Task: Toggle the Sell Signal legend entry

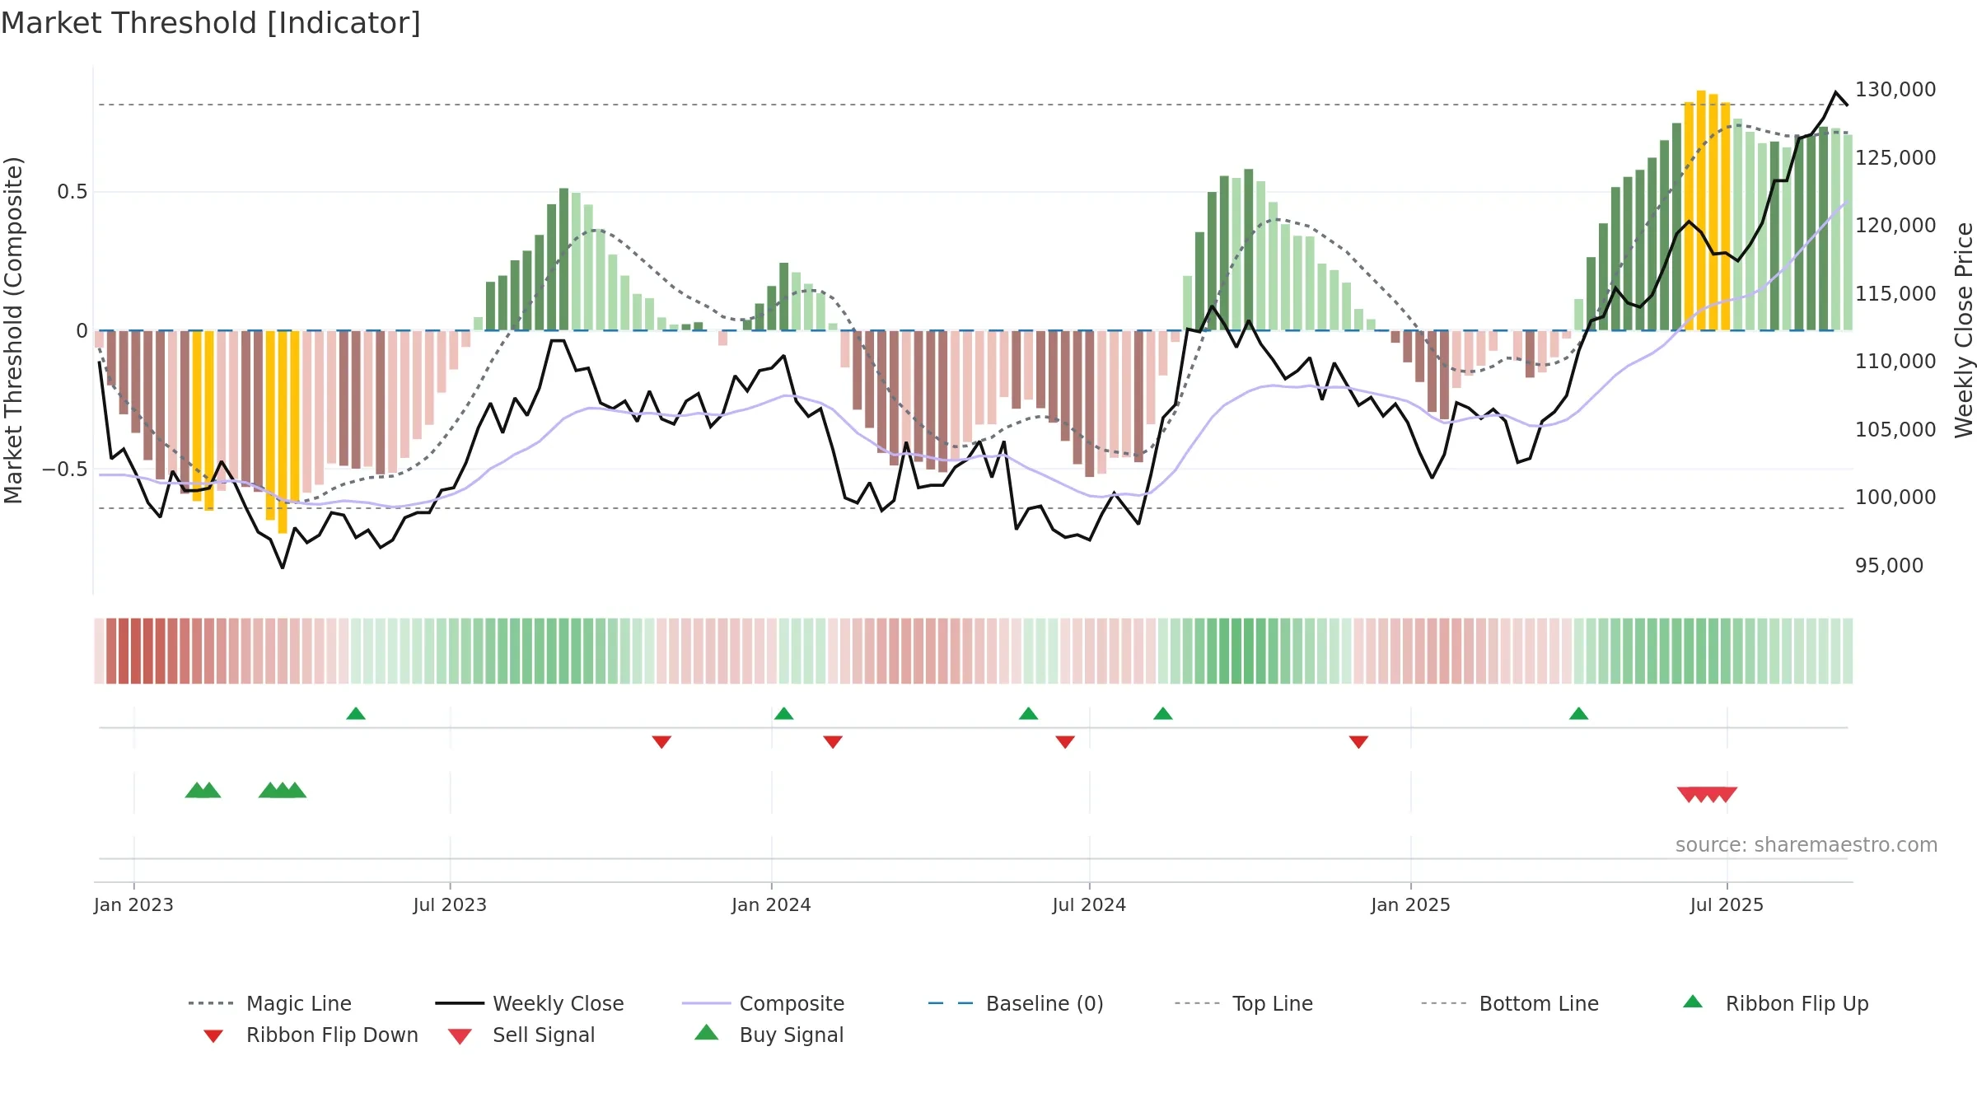Action: (x=521, y=1035)
